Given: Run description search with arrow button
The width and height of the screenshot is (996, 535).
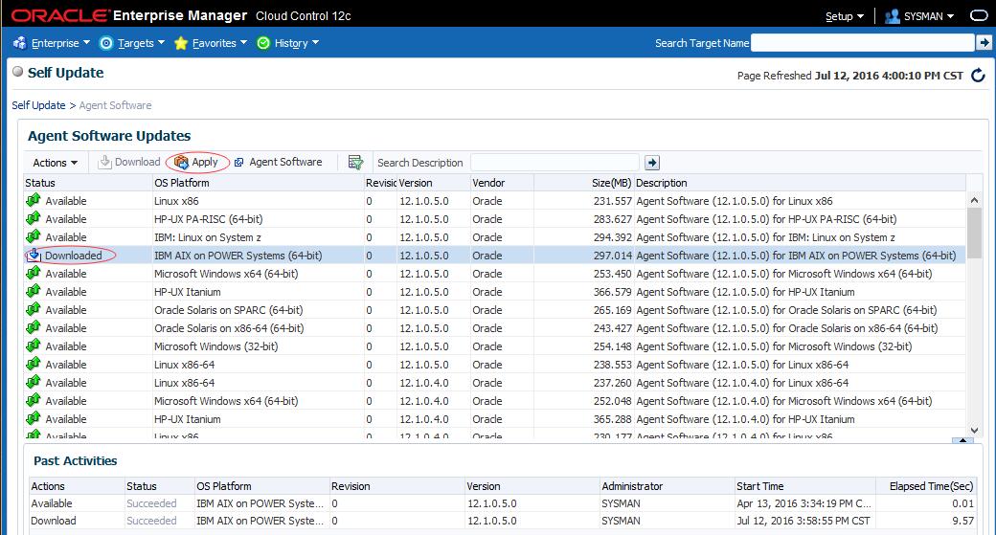Looking at the screenshot, I should click(x=652, y=163).
